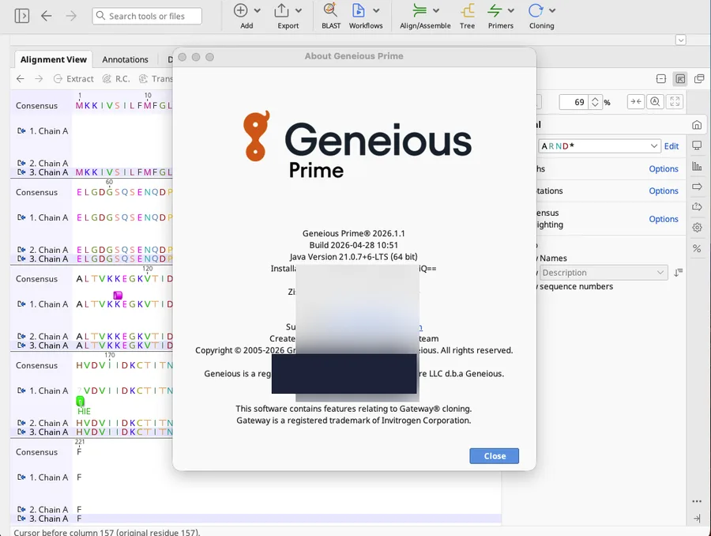The image size is (711, 536).
Task: Open Options for the consensus row
Action: 664,219
